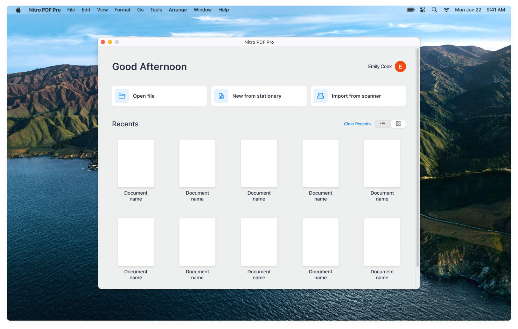Click the window's vertical scrollbar
The image size is (518, 329).
pyautogui.click(x=417, y=157)
